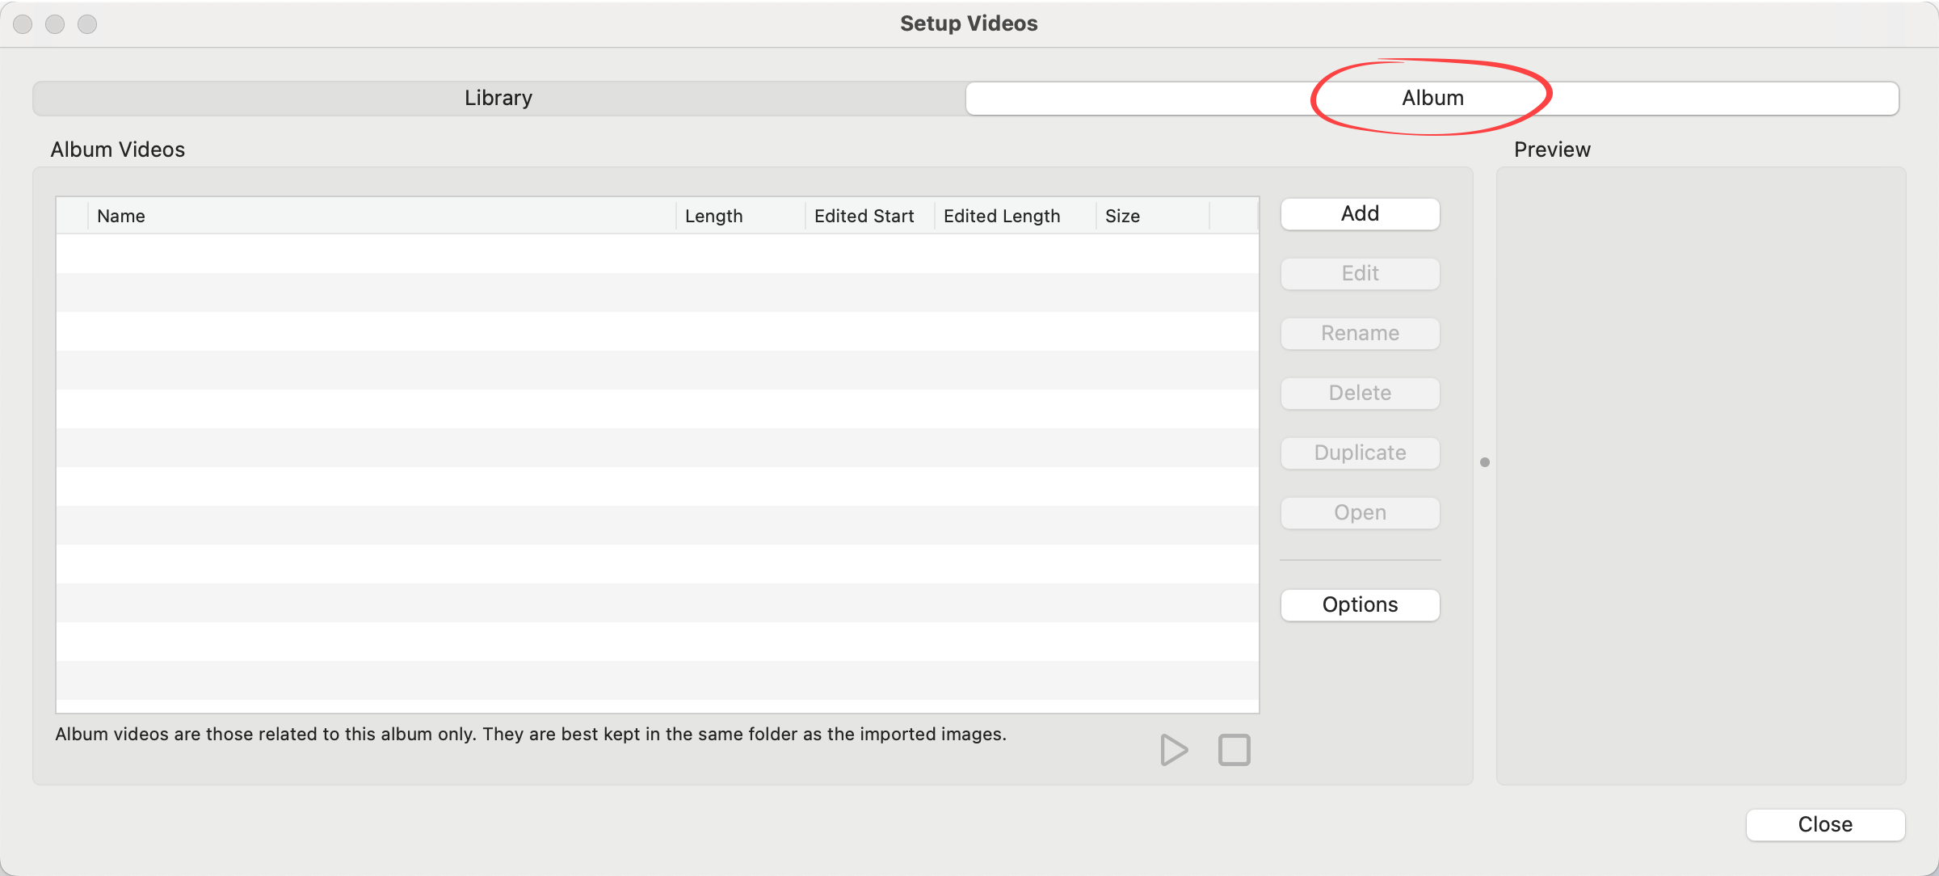This screenshot has width=1939, height=876.
Task: Sort by the Name column header
Action: [380, 216]
